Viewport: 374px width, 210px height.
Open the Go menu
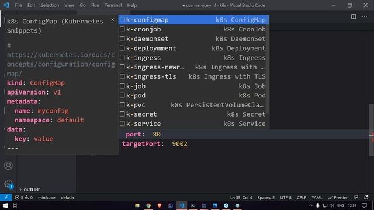(82, 5)
